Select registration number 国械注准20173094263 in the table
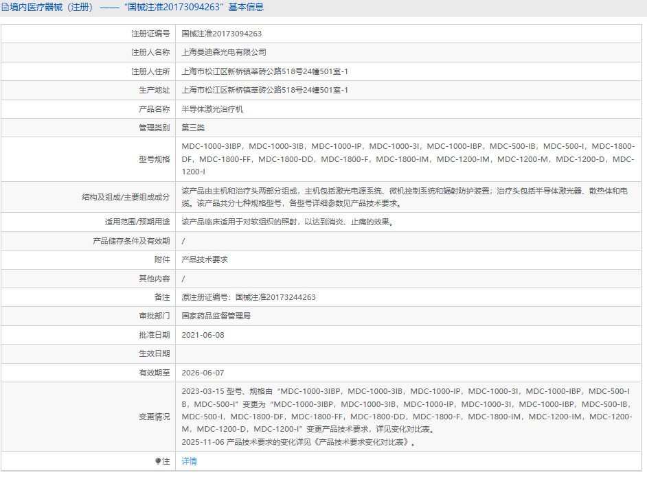 tap(221, 34)
